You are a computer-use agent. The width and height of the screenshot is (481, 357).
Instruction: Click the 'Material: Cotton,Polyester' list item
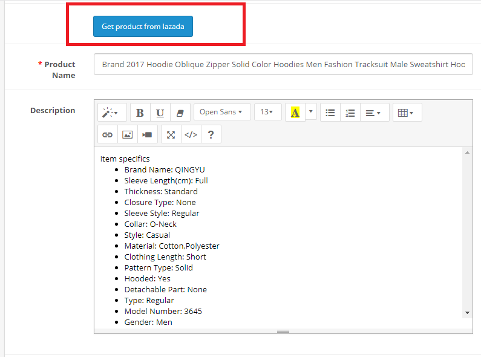[x=172, y=246]
